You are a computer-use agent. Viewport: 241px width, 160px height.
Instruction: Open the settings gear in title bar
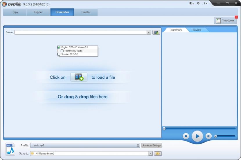click(198, 3)
